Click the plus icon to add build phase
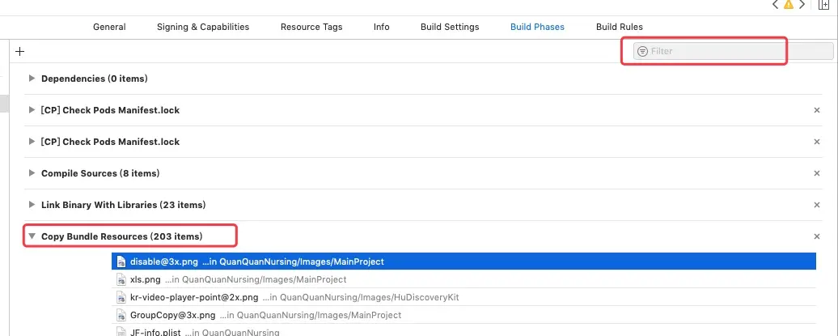Screen dimensions: 838x336 (x=20, y=51)
